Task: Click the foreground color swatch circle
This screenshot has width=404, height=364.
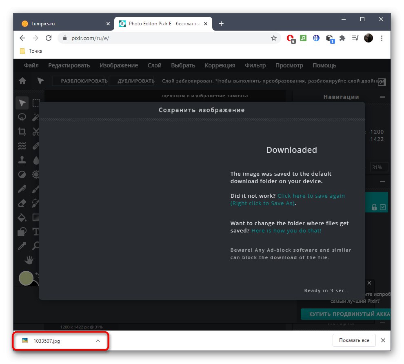Action: (x=26, y=278)
